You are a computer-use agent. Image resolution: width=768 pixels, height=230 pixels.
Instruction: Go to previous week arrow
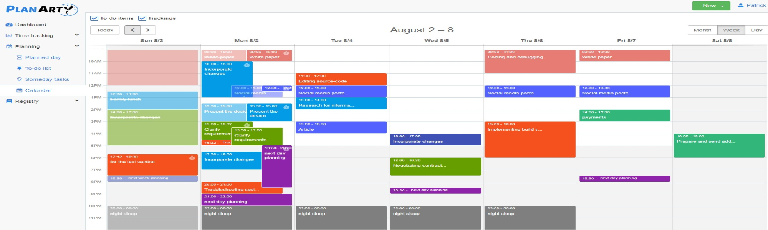click(132, 30)
